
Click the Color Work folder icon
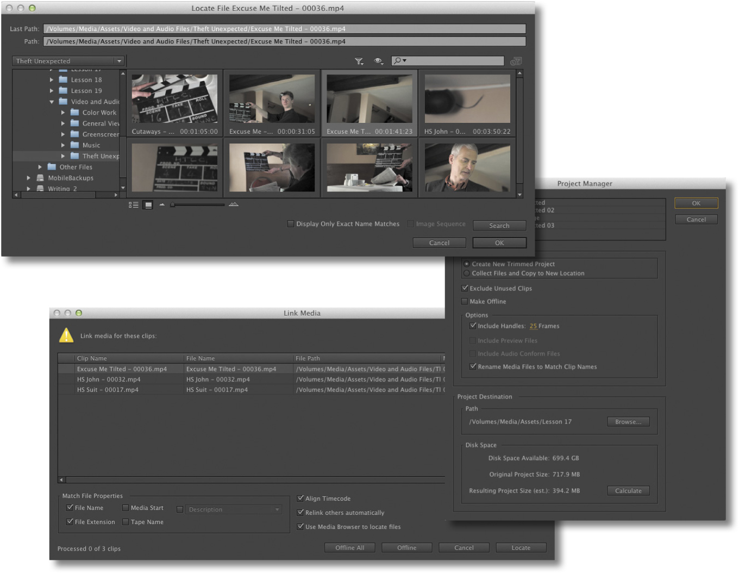pos(75,112)
